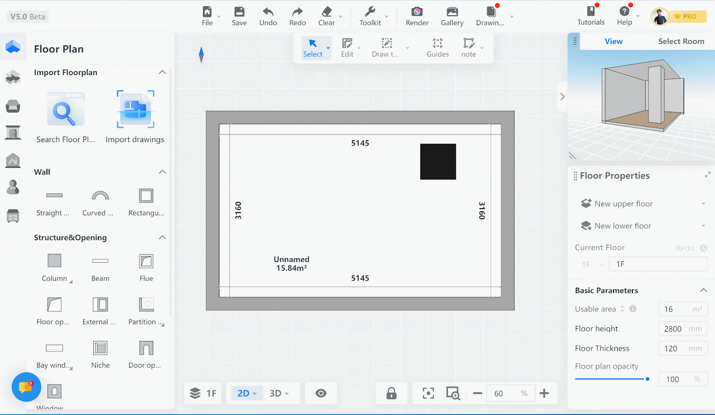This screenshot has height=415, width=715.
Task: Select the Niche structure icon
Action: pos(100,348)
